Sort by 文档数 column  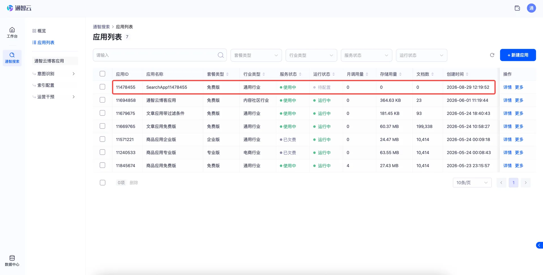(433, 74)
